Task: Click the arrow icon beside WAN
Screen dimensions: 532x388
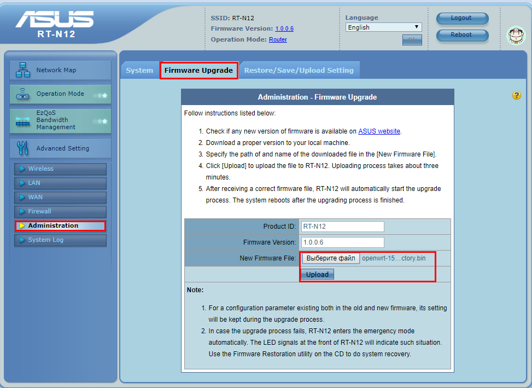Action: click(x=22, y=197)
